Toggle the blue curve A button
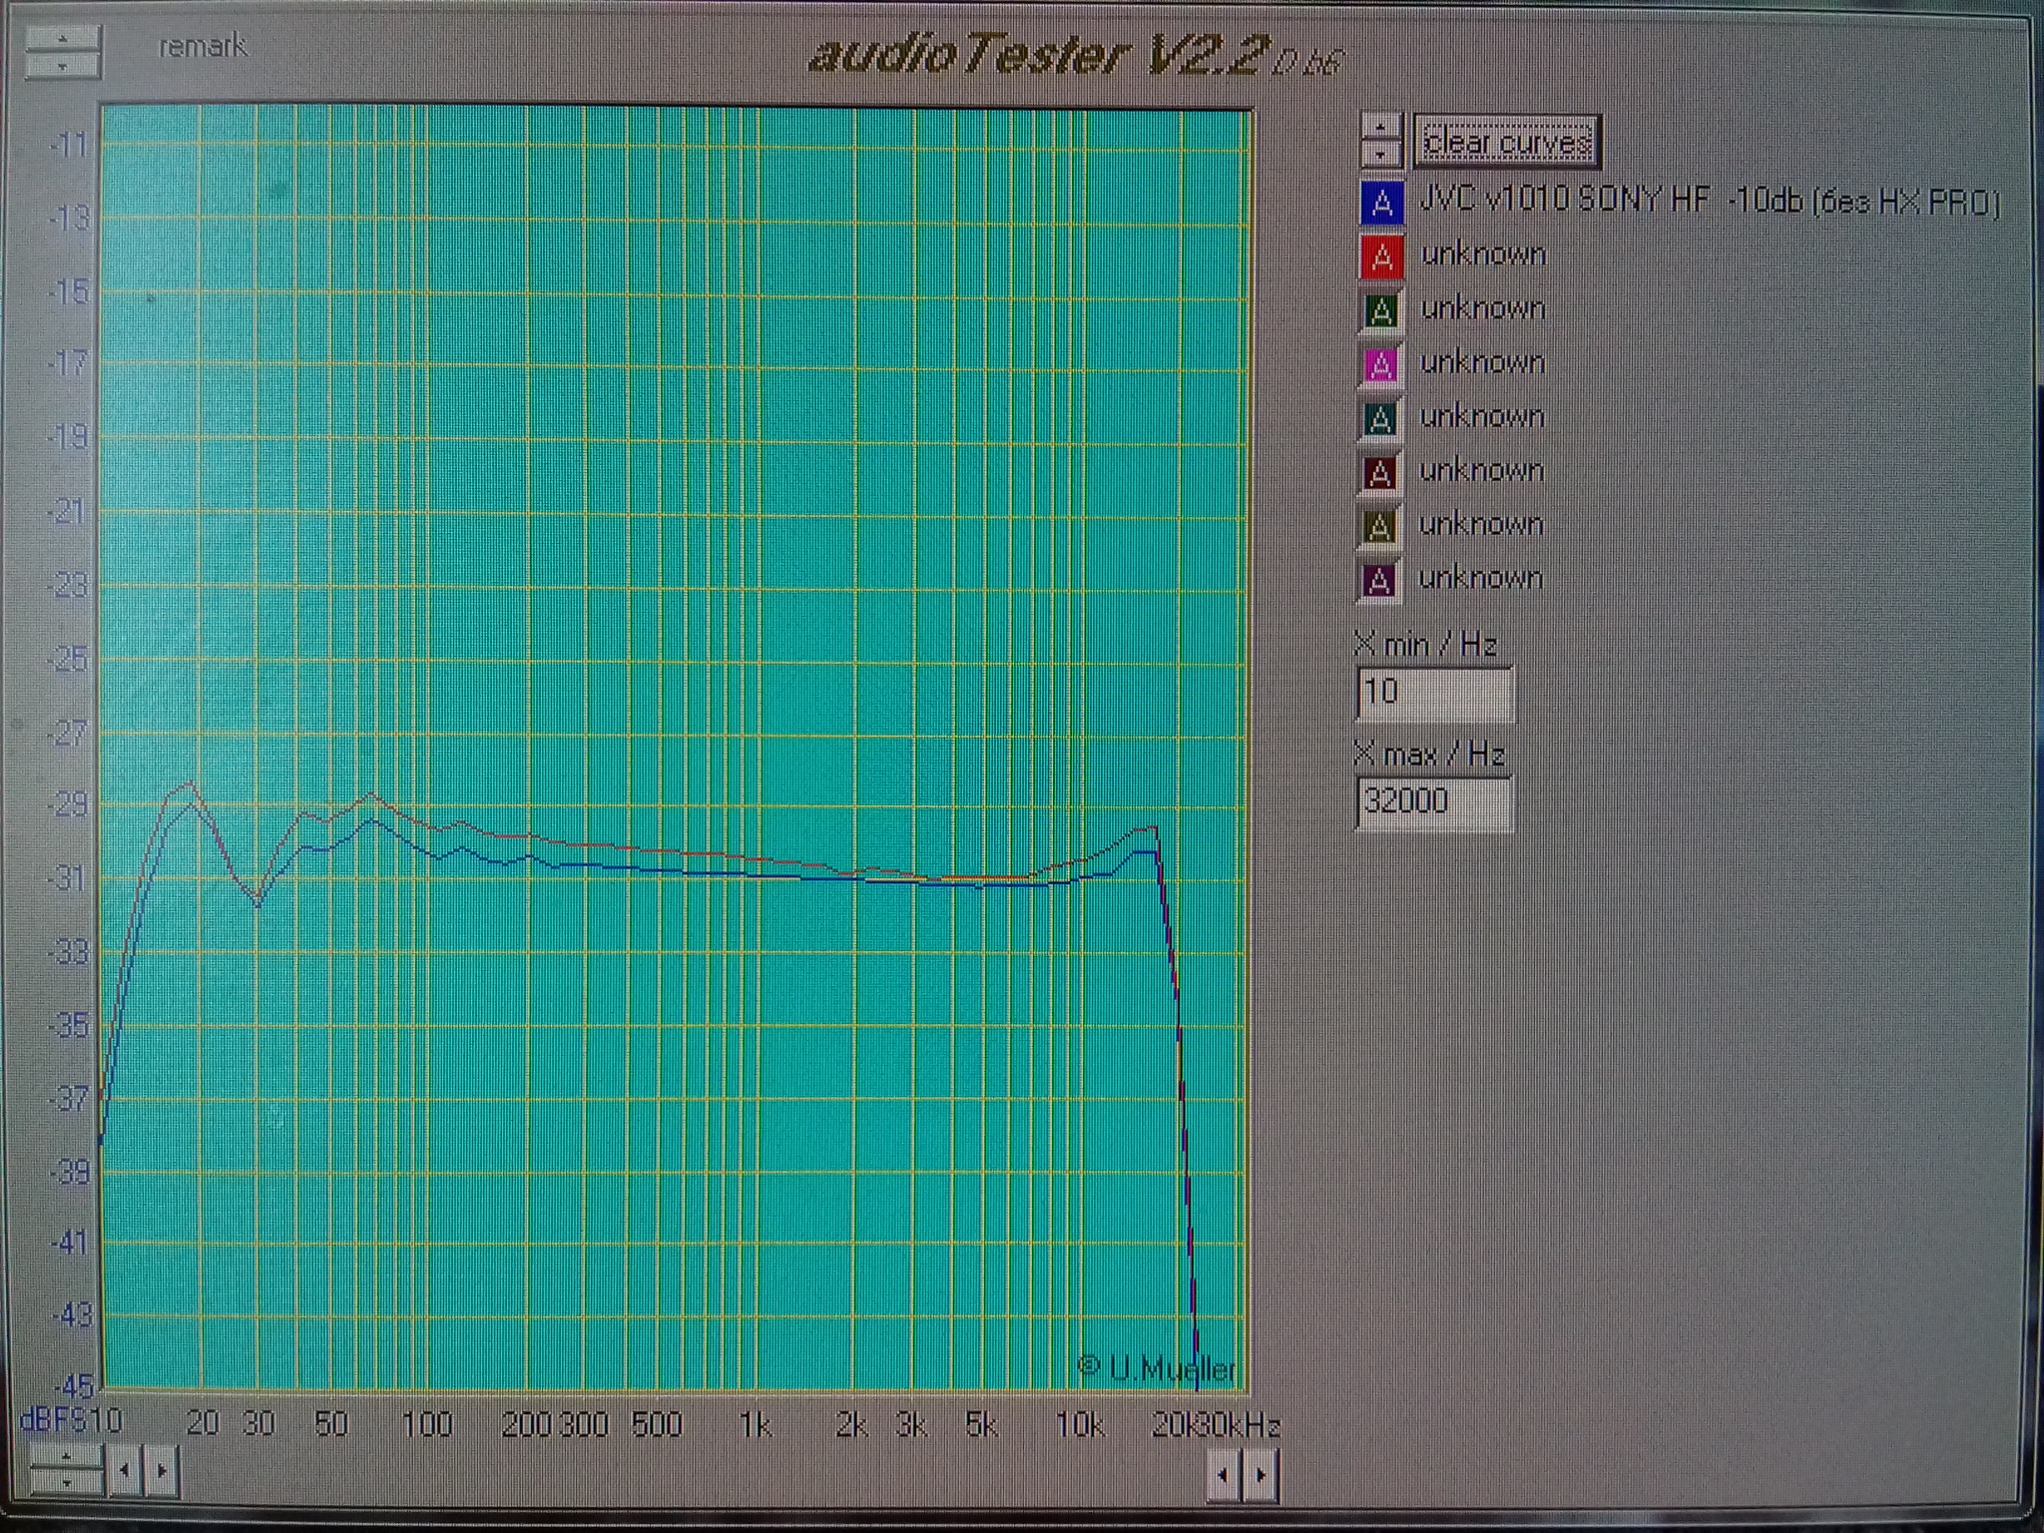 (1381, 203)
